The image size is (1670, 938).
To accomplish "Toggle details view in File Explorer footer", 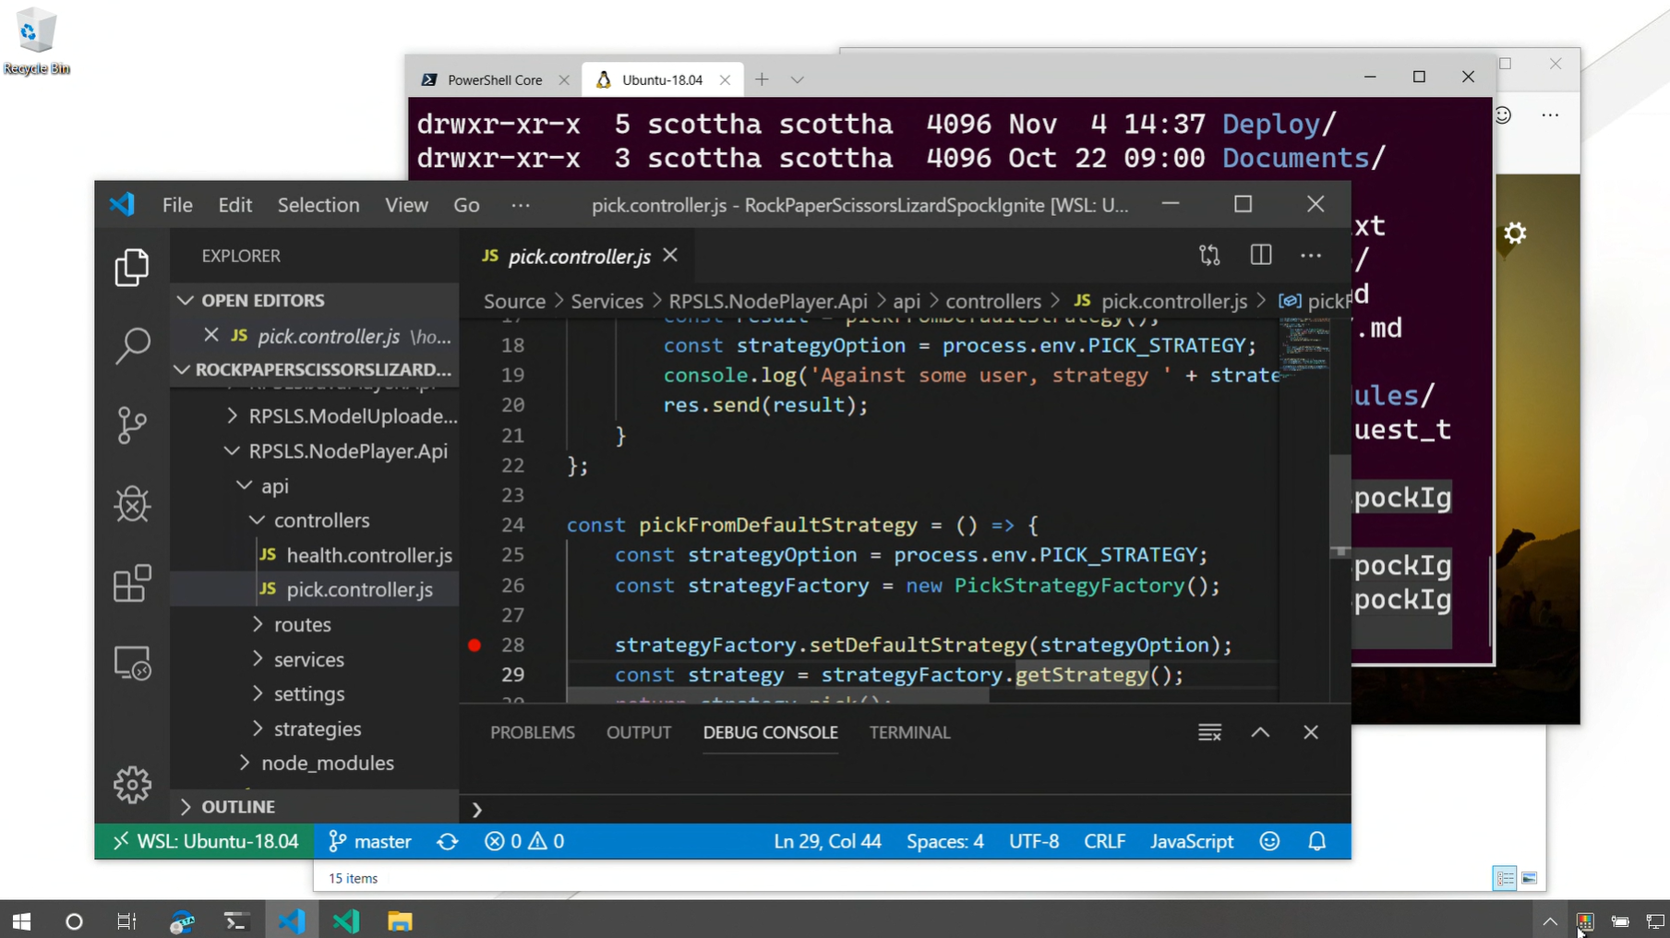I will pyautogui.click(x=1504, y=878).
